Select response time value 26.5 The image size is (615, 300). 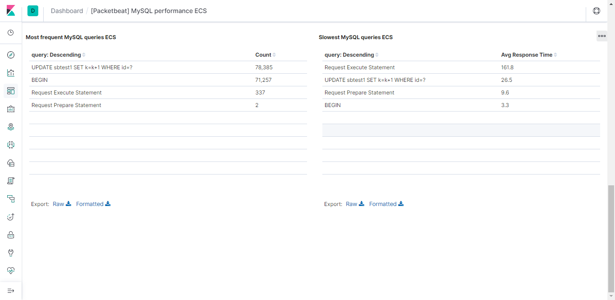point(506,80)
